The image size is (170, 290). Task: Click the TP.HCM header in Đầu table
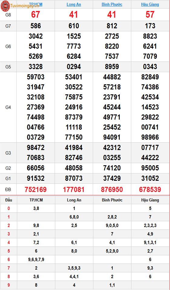click(36, 200)
